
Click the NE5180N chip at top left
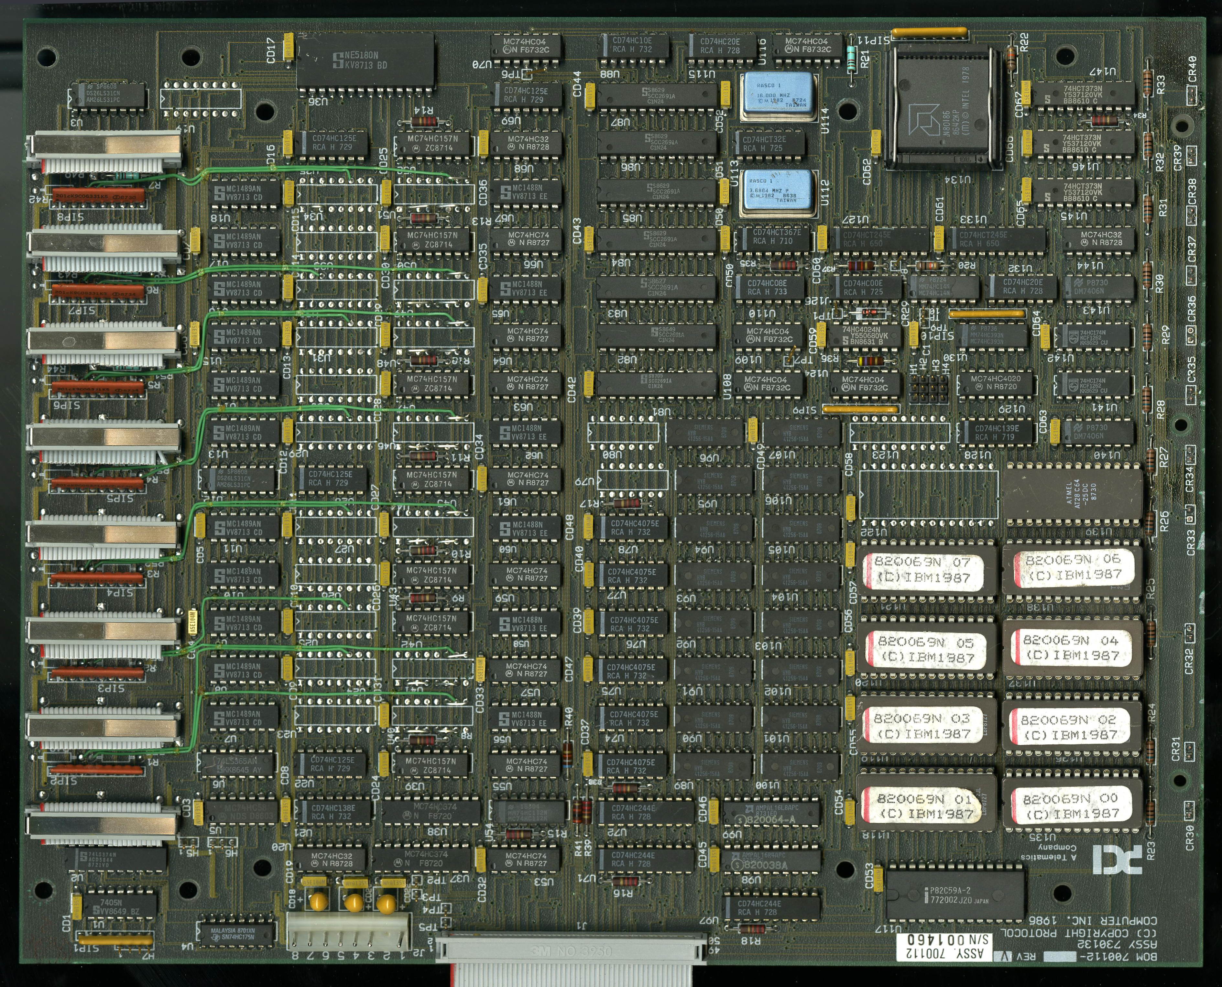tap(366, 60)
